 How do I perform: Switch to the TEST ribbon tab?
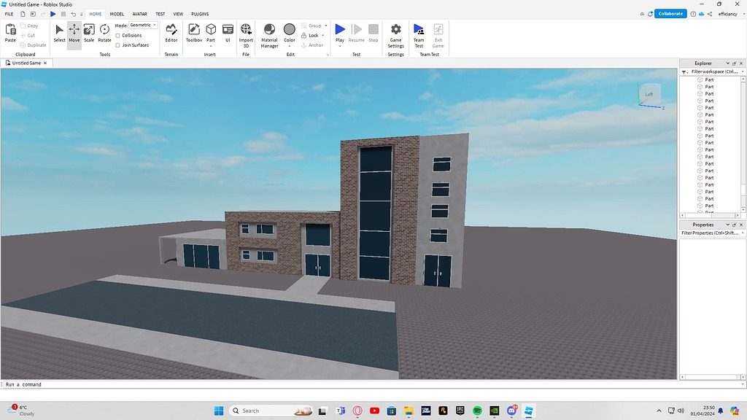tap(160, 14)
